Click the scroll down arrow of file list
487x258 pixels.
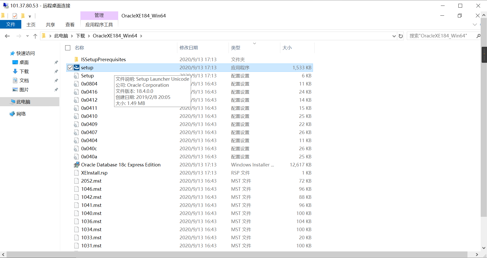(x=484, y=248)
